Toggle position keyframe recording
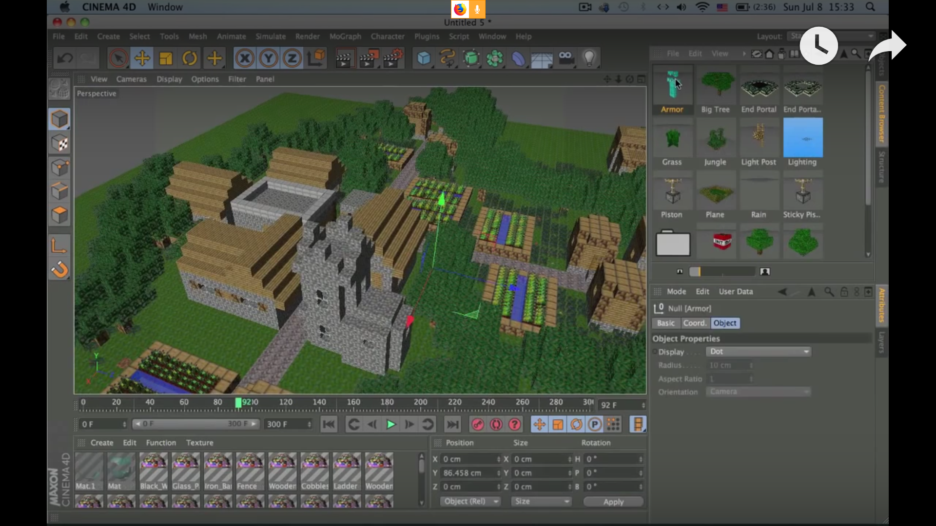This screenshot has height=526, width=936. [539, 425]
